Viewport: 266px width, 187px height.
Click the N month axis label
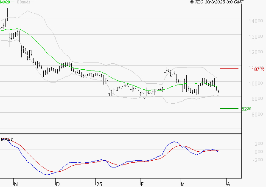click(x=16, y=184)
